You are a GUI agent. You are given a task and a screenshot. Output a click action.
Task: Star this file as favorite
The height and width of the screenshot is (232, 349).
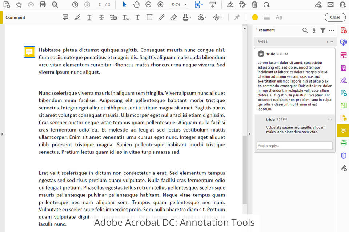point(19,4)
